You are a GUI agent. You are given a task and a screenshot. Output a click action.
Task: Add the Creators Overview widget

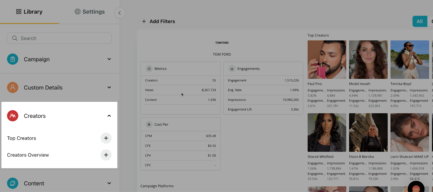pos(106,155)
